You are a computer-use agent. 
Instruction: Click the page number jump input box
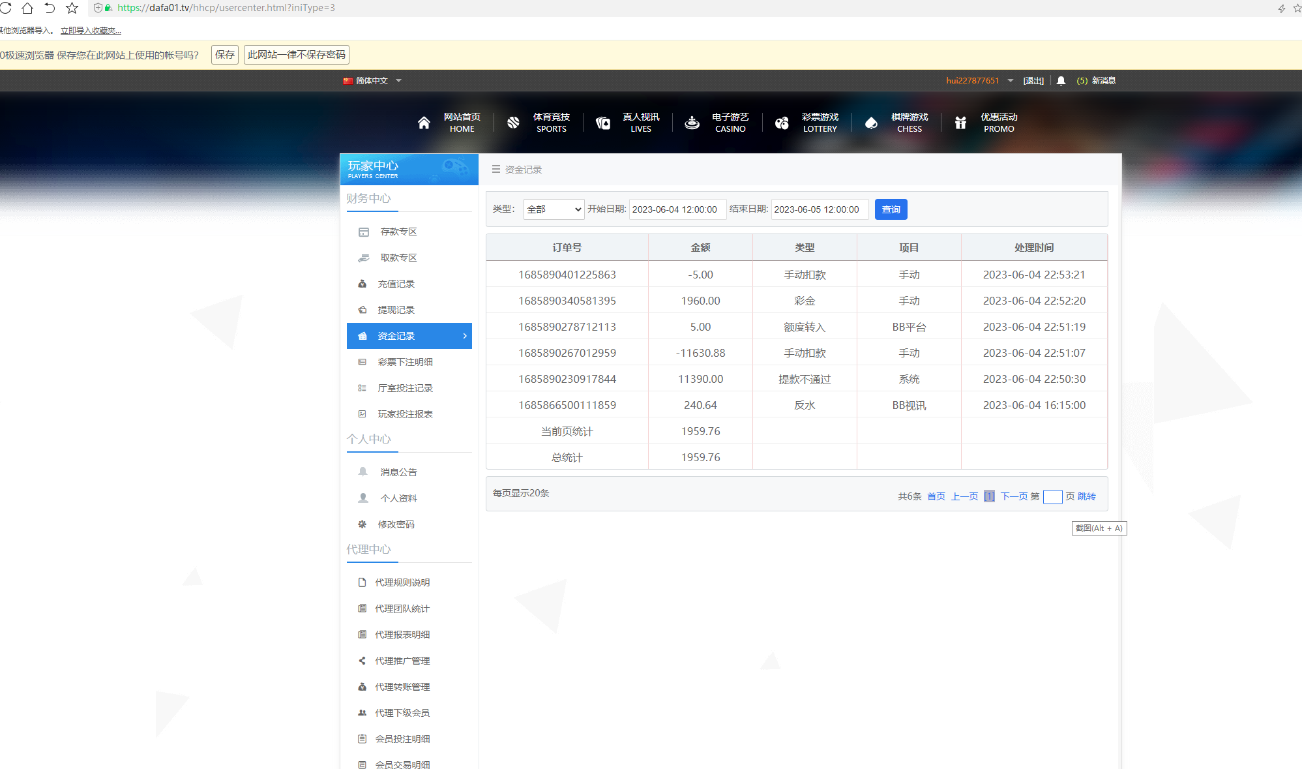click(1052, 497)
